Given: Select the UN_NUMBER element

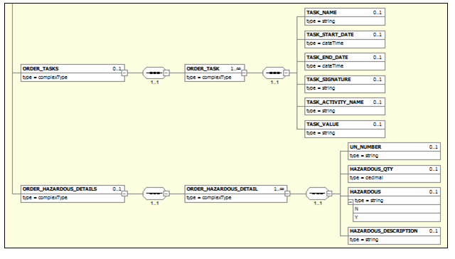Looking at the screenshot, I should pos(394,151).
